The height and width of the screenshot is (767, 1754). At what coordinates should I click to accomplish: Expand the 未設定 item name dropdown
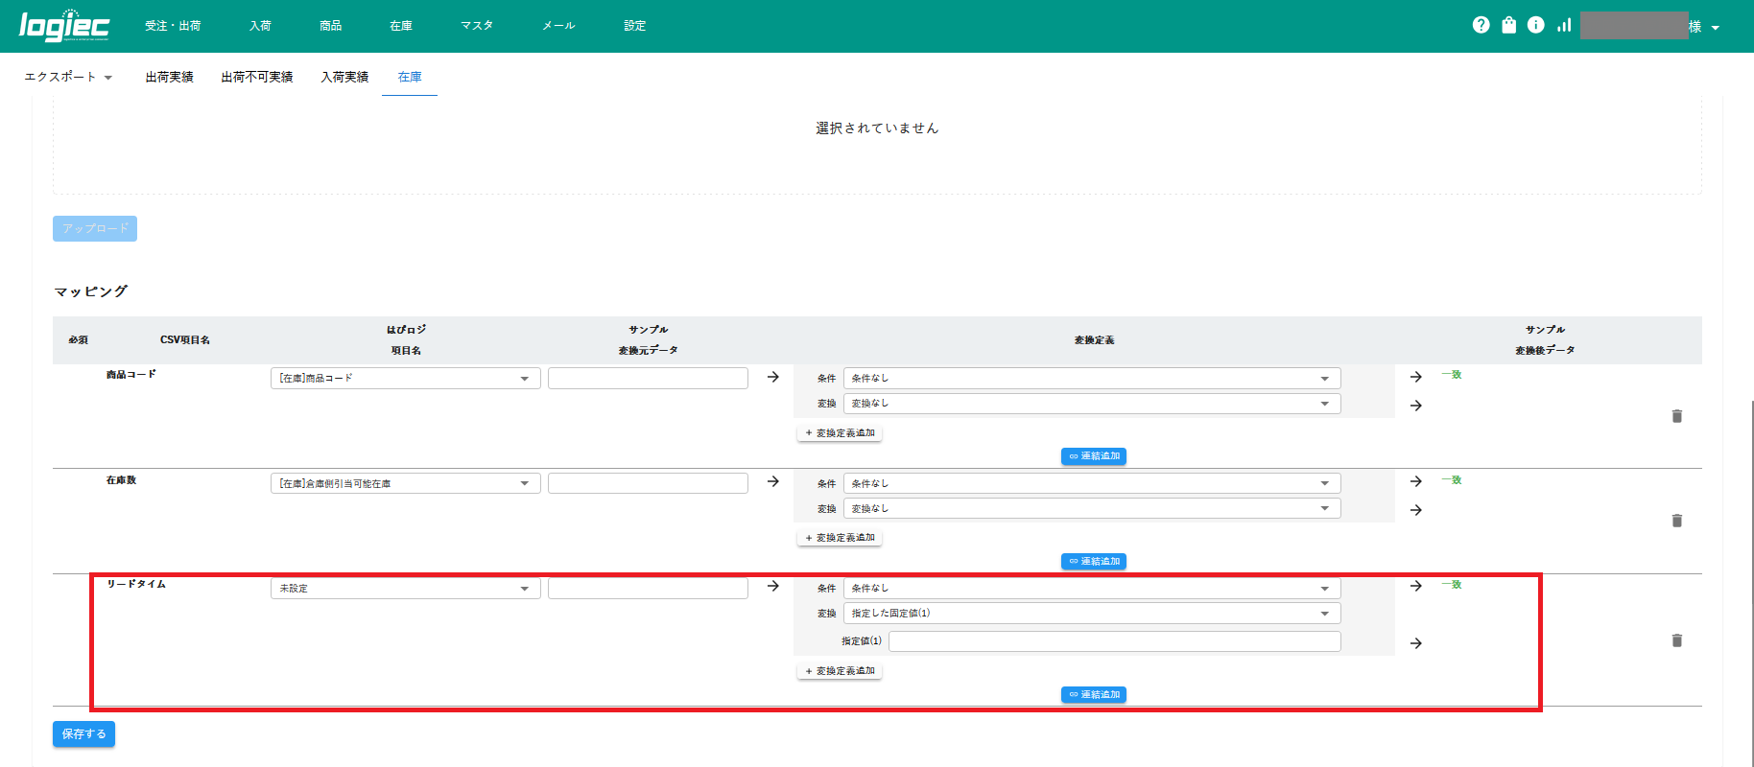tap(405, 589)
